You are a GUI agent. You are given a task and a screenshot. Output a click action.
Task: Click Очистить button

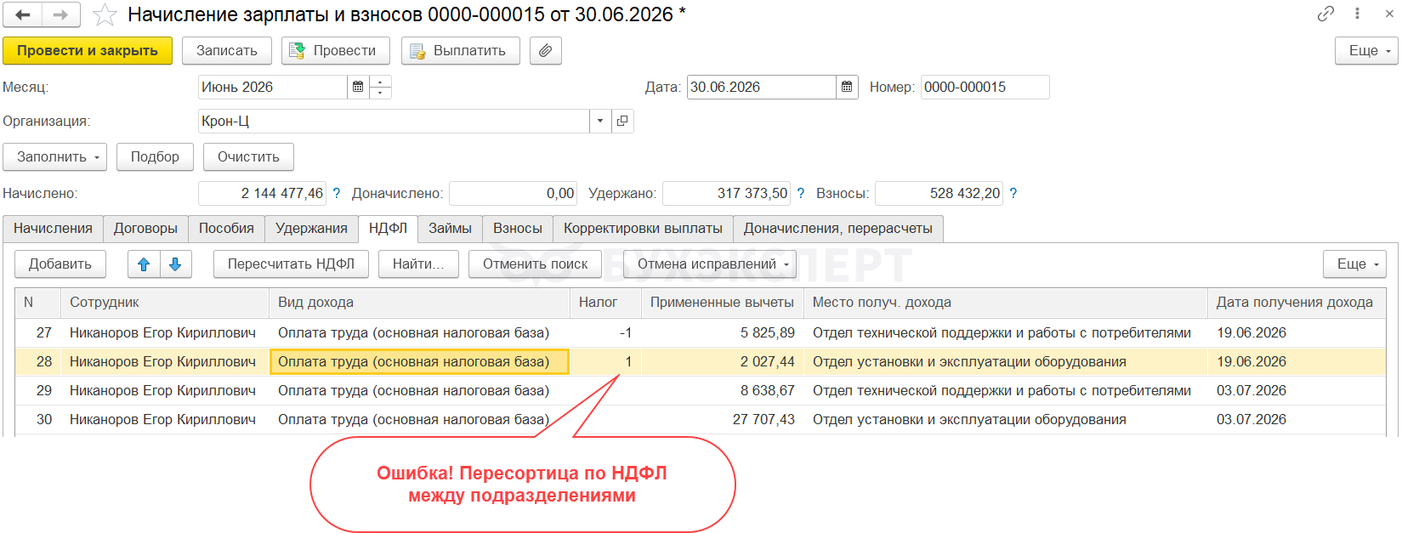point(248,157)
